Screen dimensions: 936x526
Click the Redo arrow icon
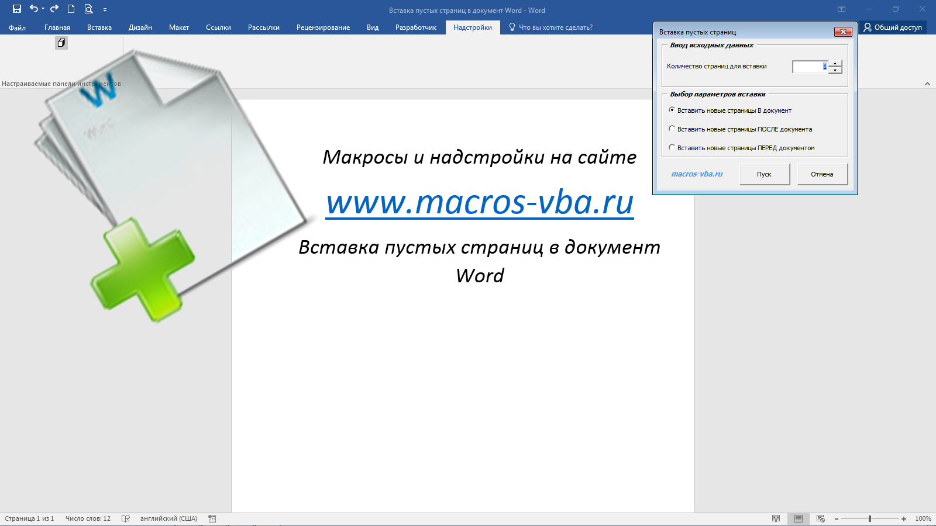(54, 9)
